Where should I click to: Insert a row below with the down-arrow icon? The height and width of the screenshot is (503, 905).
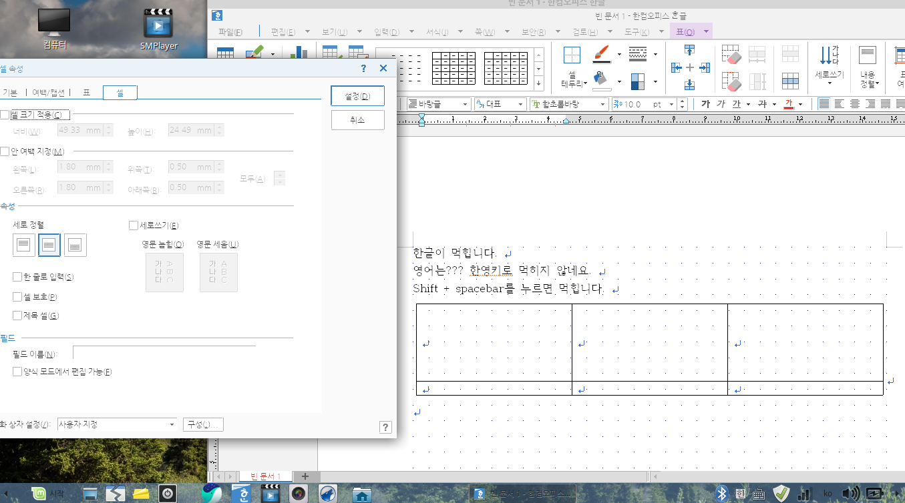point(690,85)
